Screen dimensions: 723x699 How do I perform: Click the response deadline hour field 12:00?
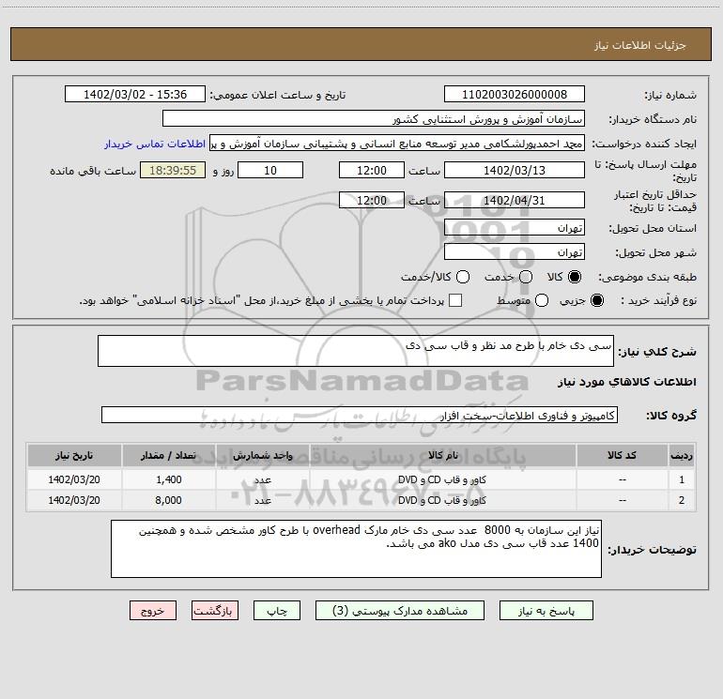coord(372,170)
